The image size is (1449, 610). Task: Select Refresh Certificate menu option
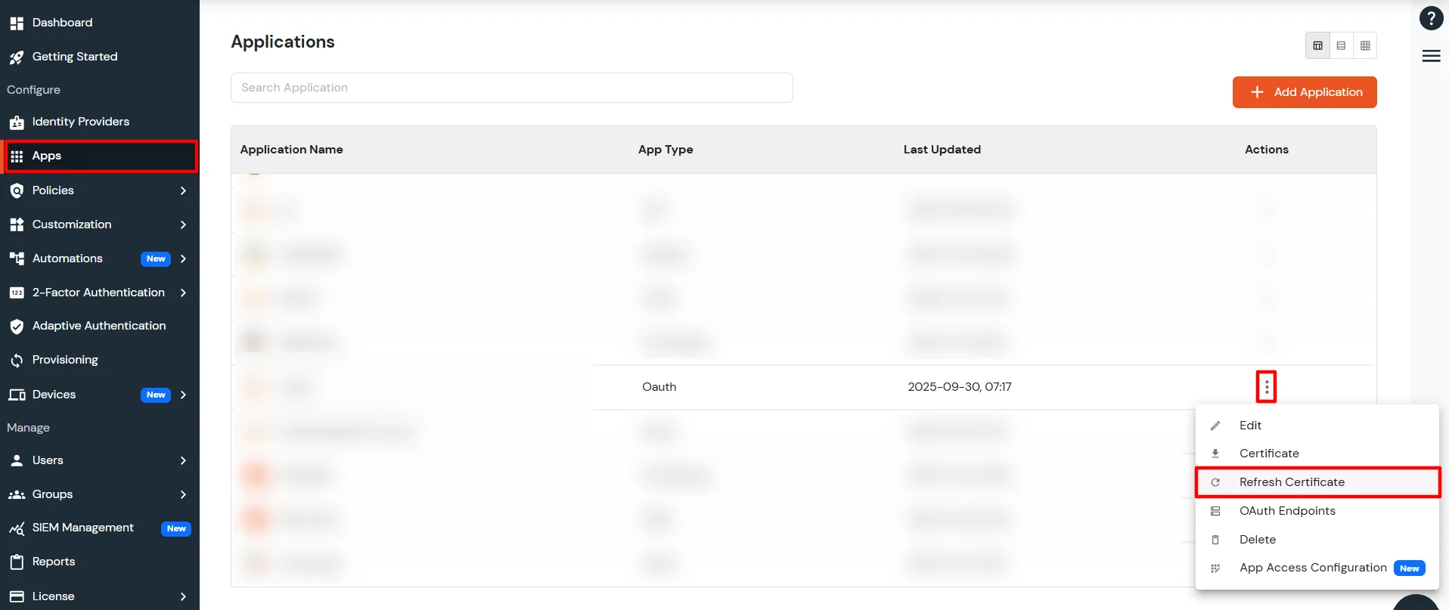(1317, 482)
